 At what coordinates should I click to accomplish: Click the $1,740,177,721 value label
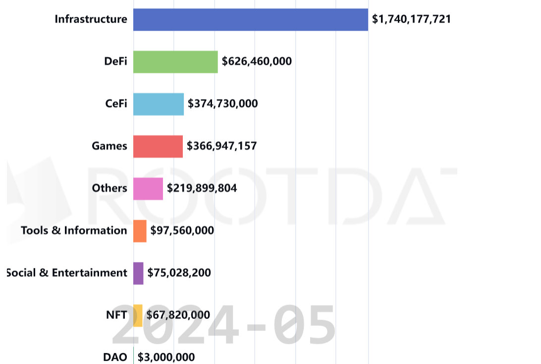click(x=411, y=19)
